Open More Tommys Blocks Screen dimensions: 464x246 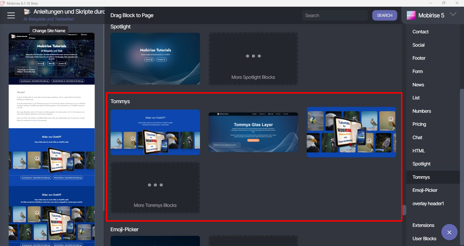click(155, 187)
